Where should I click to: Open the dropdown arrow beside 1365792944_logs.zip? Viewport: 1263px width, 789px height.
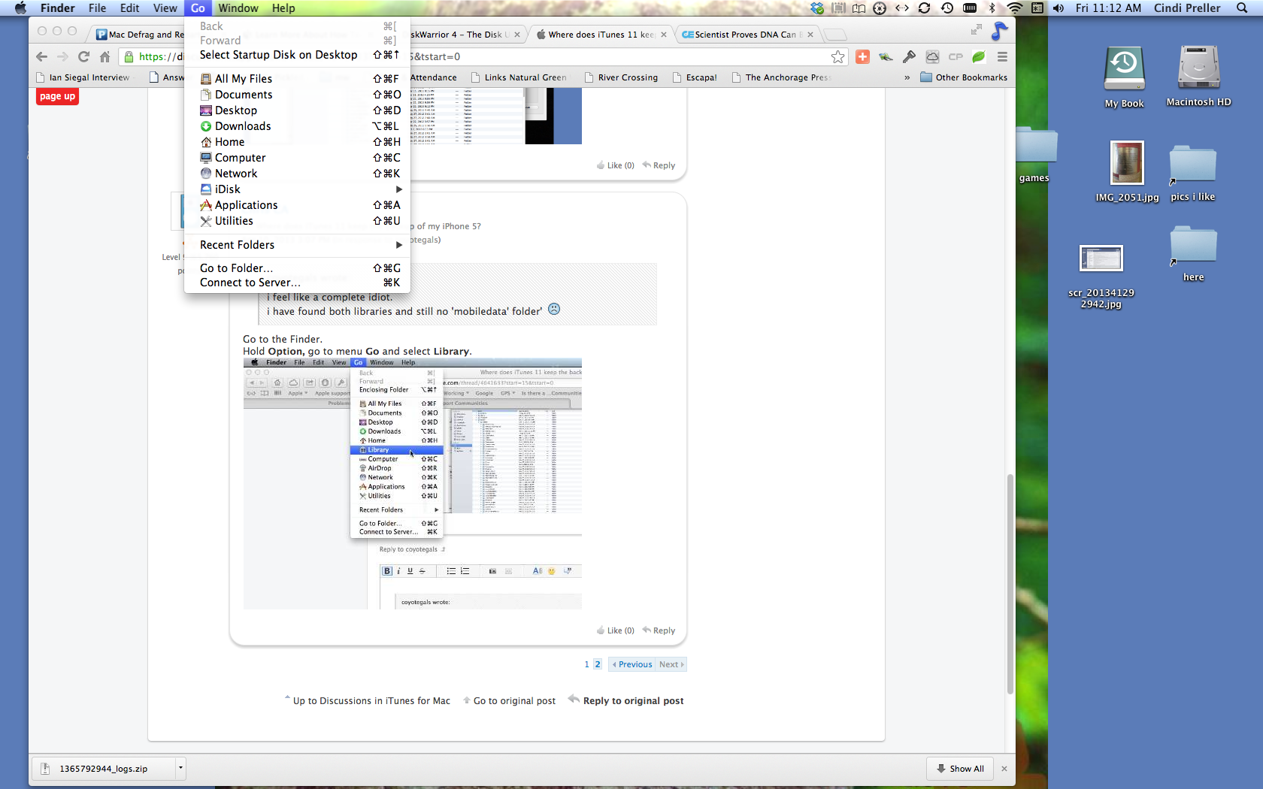pyautogui.click(x=180, y=768)
